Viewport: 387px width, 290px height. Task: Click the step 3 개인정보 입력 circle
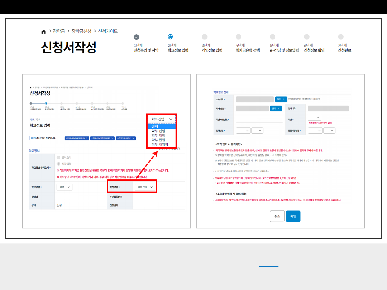point(204,37)
